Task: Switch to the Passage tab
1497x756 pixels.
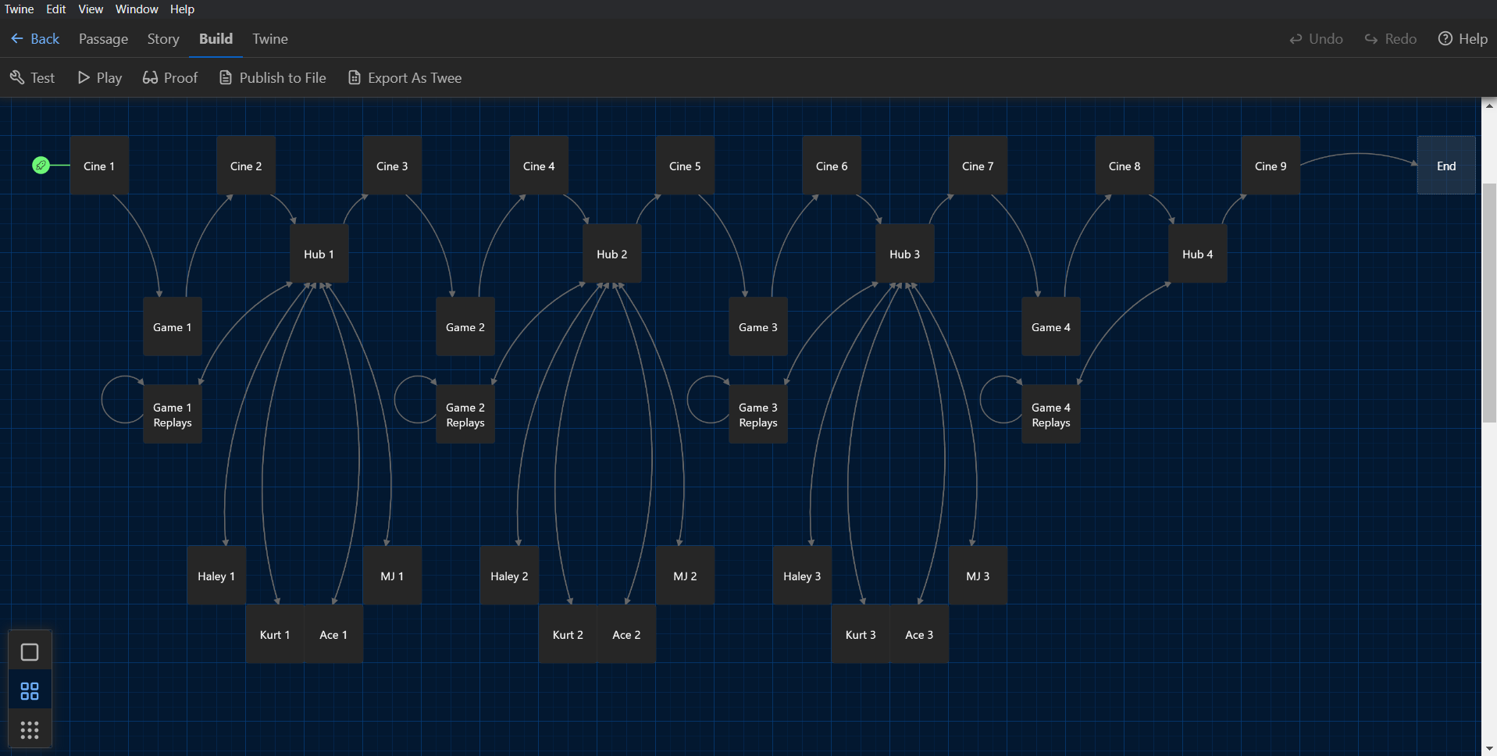Action: pyautogui.click(x=102, y=38)
